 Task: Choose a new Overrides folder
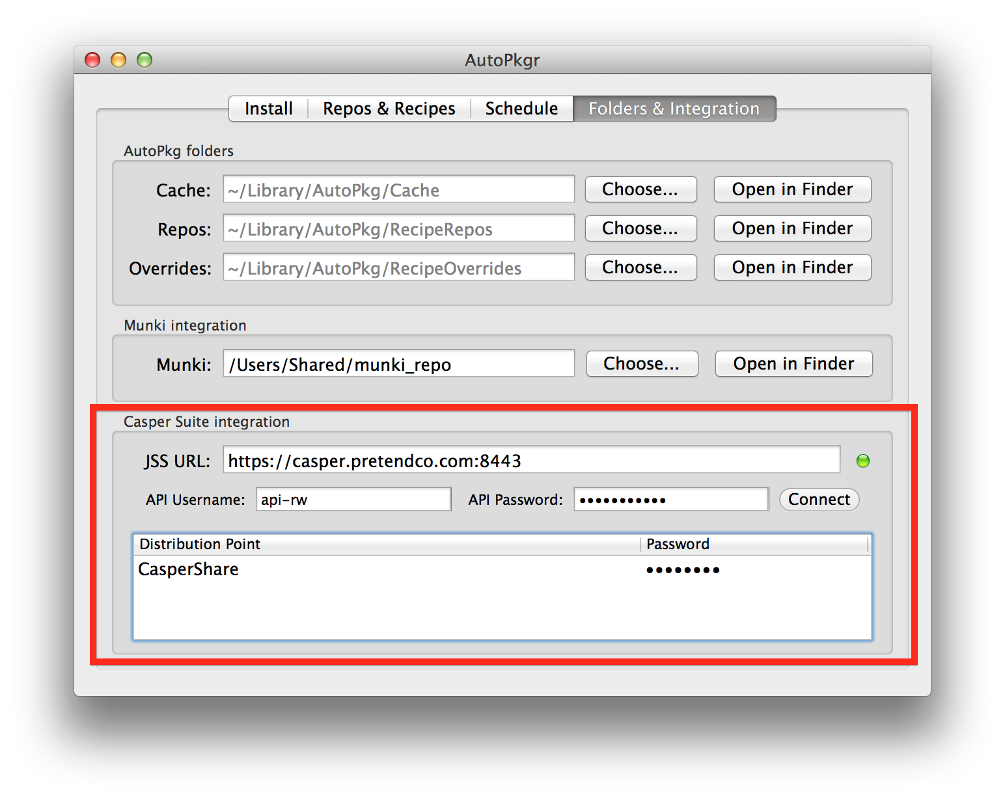click(x=640, y=267)
